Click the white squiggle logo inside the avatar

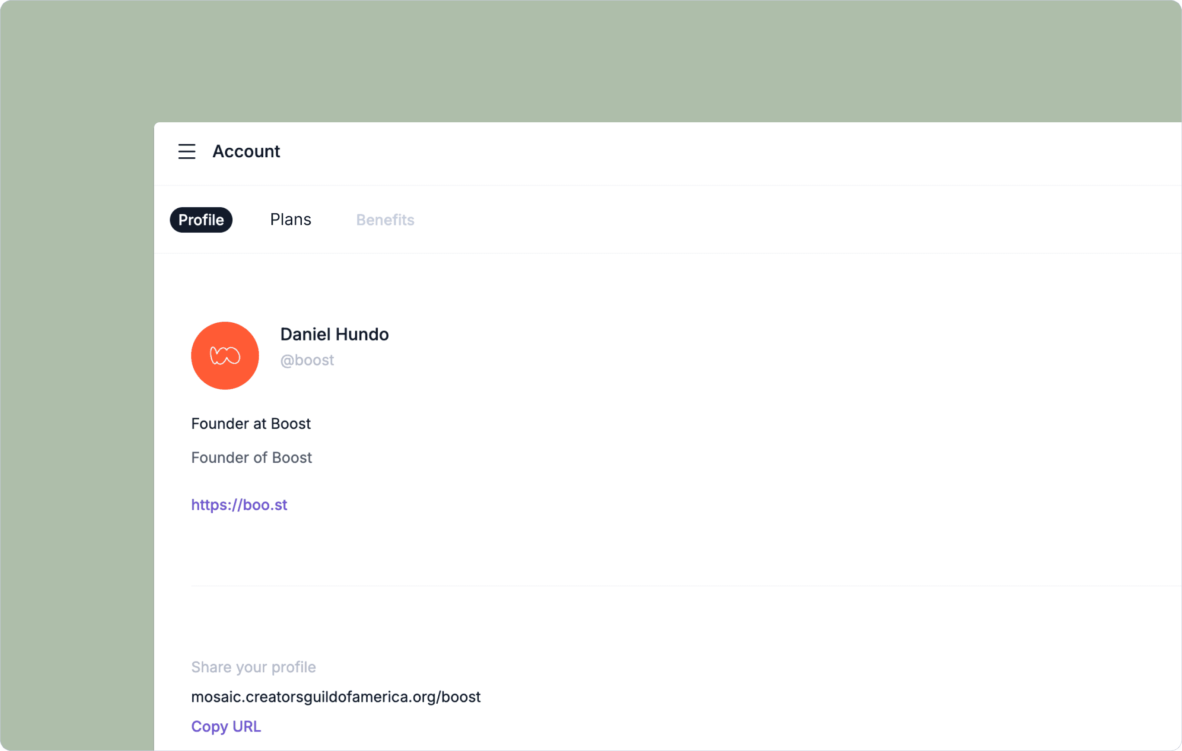(x=225, y=355)
